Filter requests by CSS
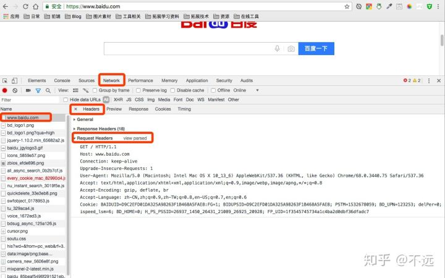The height and width of the screenshot is (278, 445). click(139, 100)
